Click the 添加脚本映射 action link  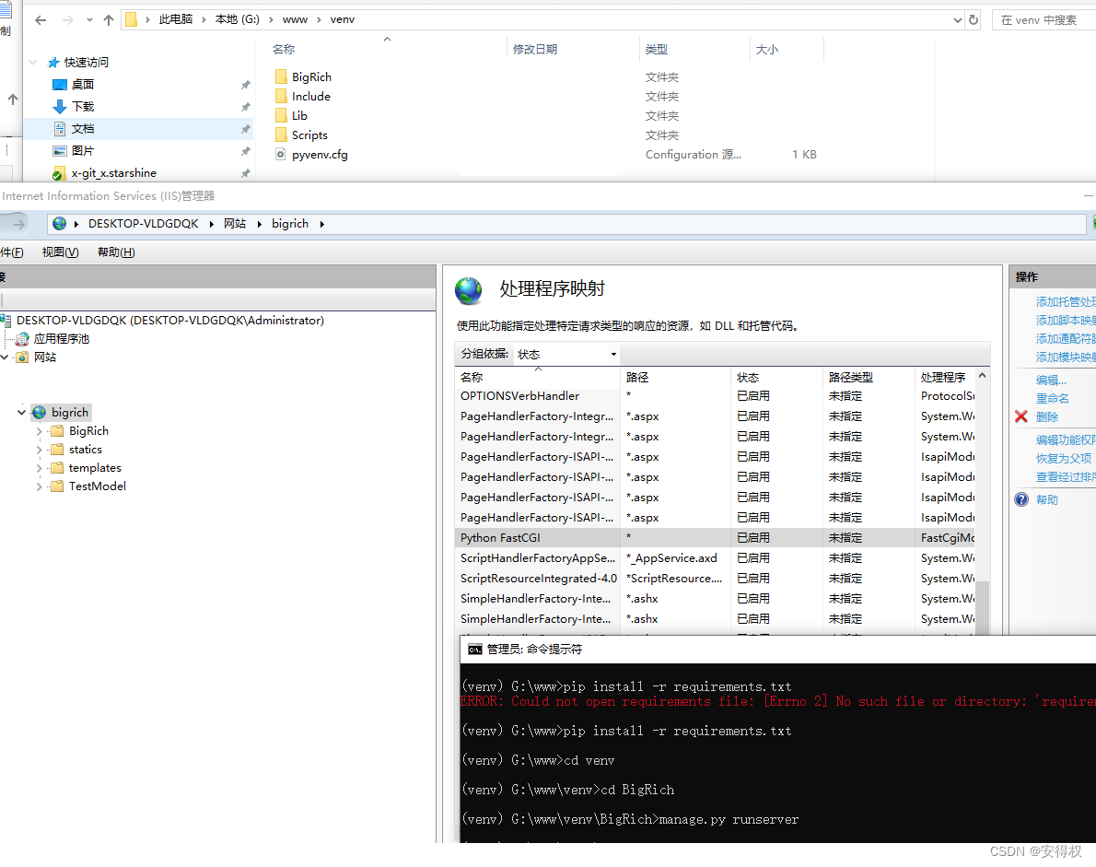point(1066,321)
